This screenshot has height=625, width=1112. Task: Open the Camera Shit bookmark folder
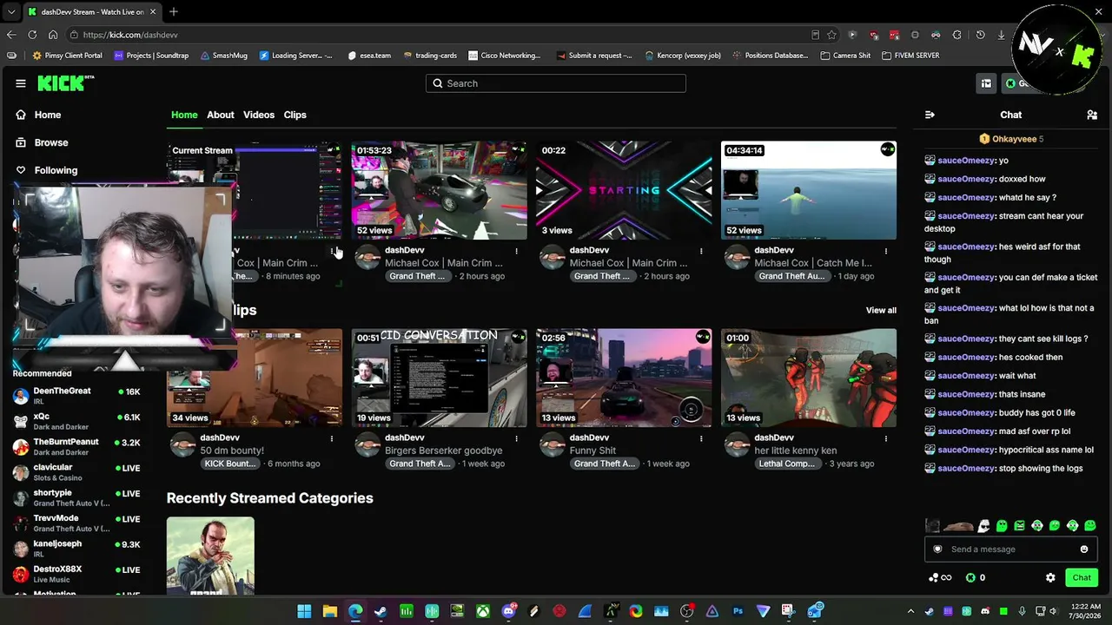click(x=845, y=56)
